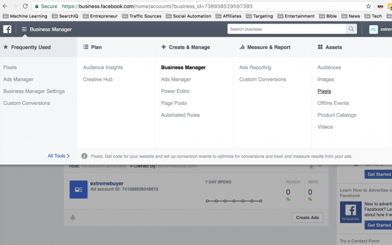The image size is (392, 245).
Task: Open Custom Conversions under Measure & Report
Action: tap(262, 79)
